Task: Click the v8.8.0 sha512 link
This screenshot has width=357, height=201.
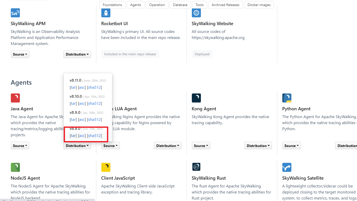Action: [x=95, y=136]
